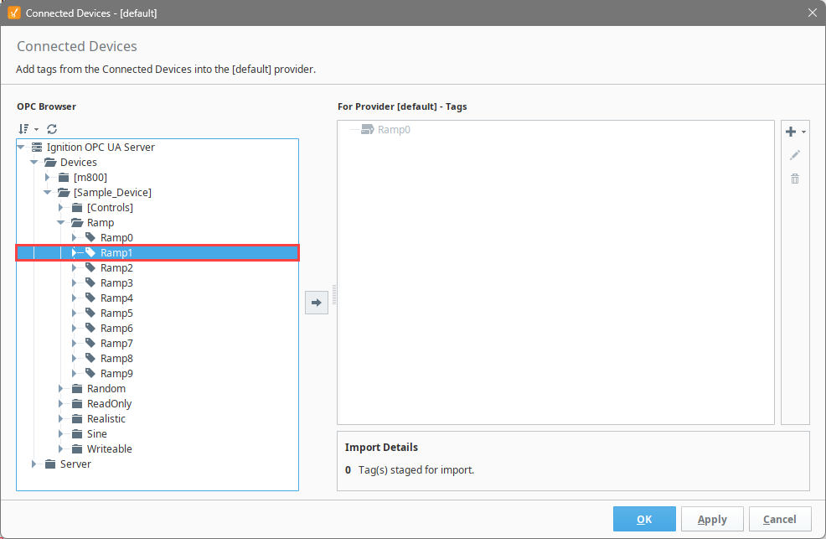This screenshot has width=826, height=539.
Task: Click the refresh OPC browser icon
Action: point(52,128)
